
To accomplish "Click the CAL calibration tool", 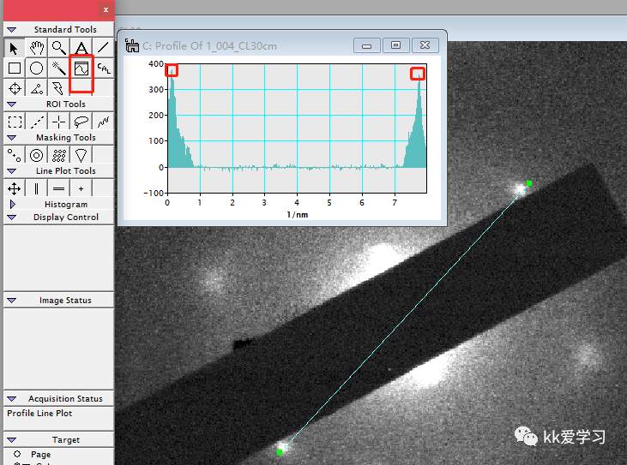I will (x=103, y=68).
